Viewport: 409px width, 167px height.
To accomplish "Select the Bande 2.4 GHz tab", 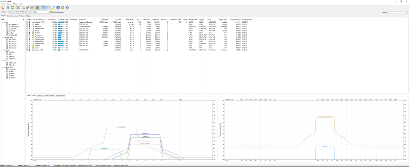I will pyautogui.click(x=31, y=96).
